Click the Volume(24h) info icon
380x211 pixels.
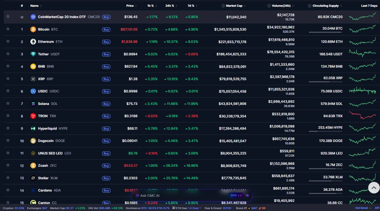(269, 6)
